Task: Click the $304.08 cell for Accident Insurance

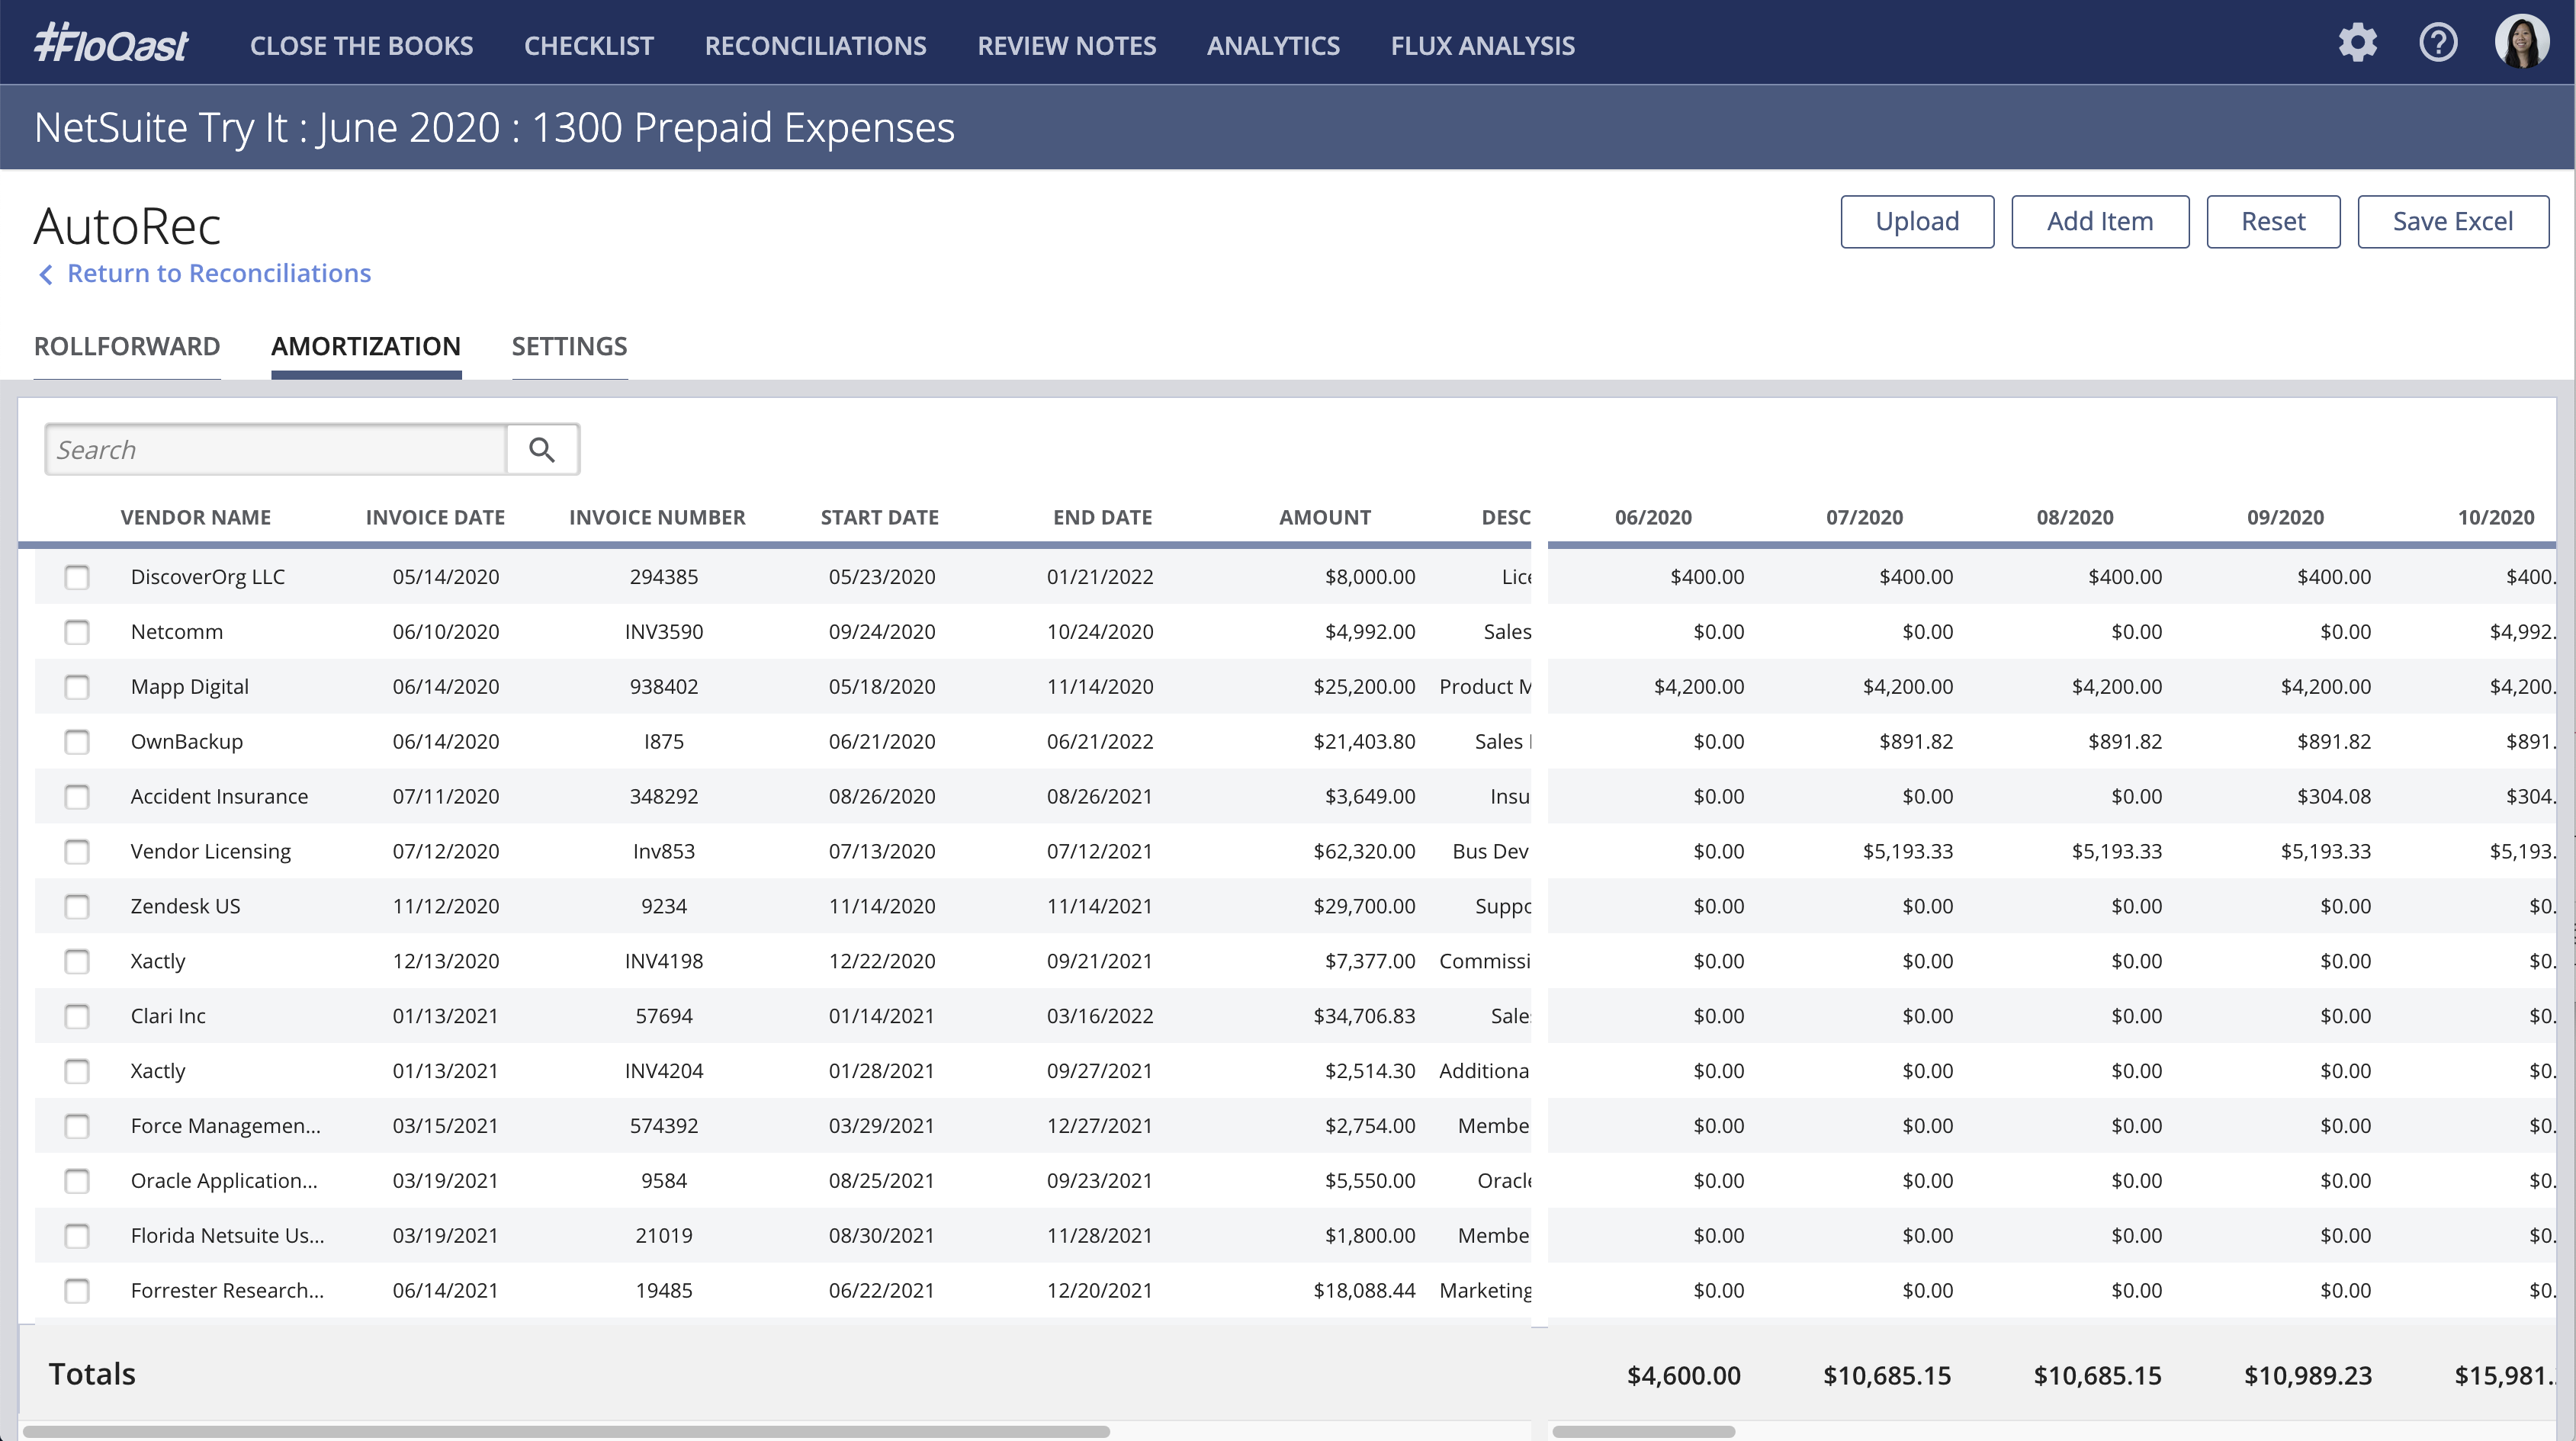Action: [2334, 797]
